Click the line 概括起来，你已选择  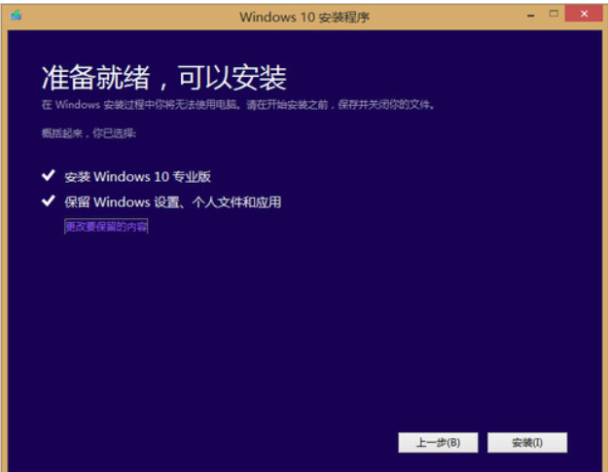(x=89, y=133)
